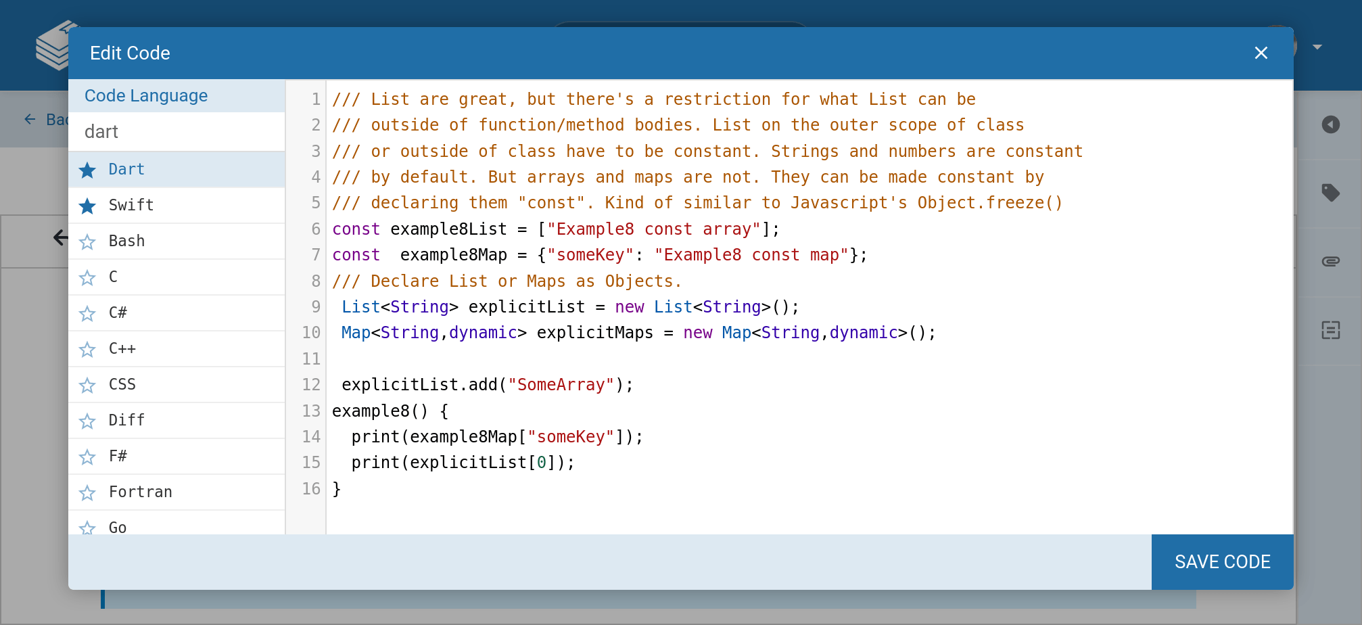Unfavorite Dart by clicking its star

coord(87,170)
